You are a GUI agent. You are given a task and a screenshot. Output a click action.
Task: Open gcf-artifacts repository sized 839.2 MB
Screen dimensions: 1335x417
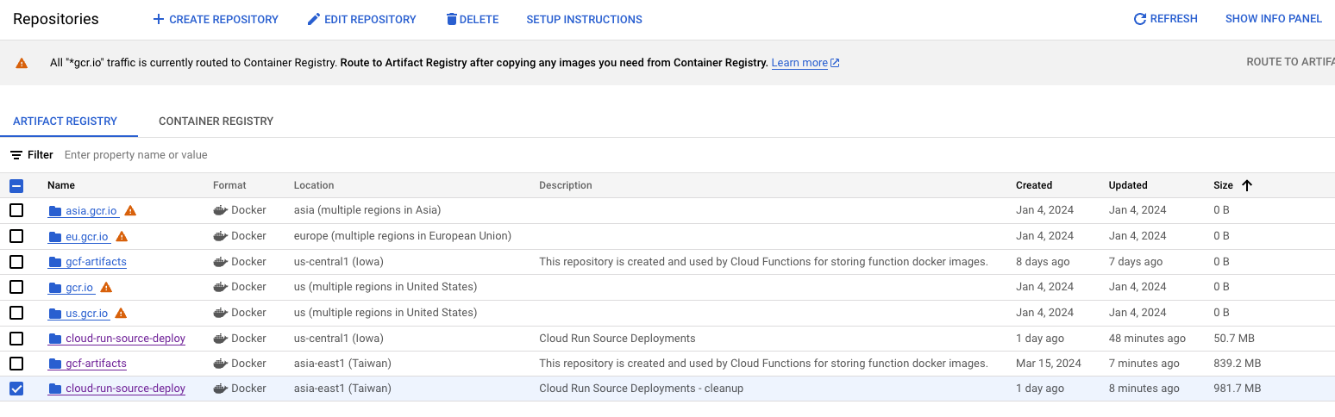(96, 364)
